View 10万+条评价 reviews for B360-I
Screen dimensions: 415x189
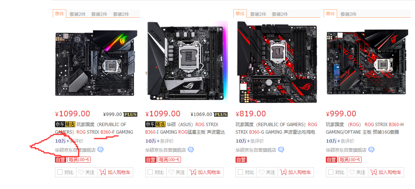[x=159, y=141]
